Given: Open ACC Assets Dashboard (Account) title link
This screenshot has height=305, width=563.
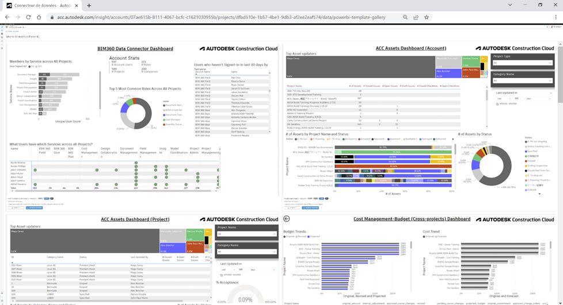Looking at the screenshot, I should [411, 48].
